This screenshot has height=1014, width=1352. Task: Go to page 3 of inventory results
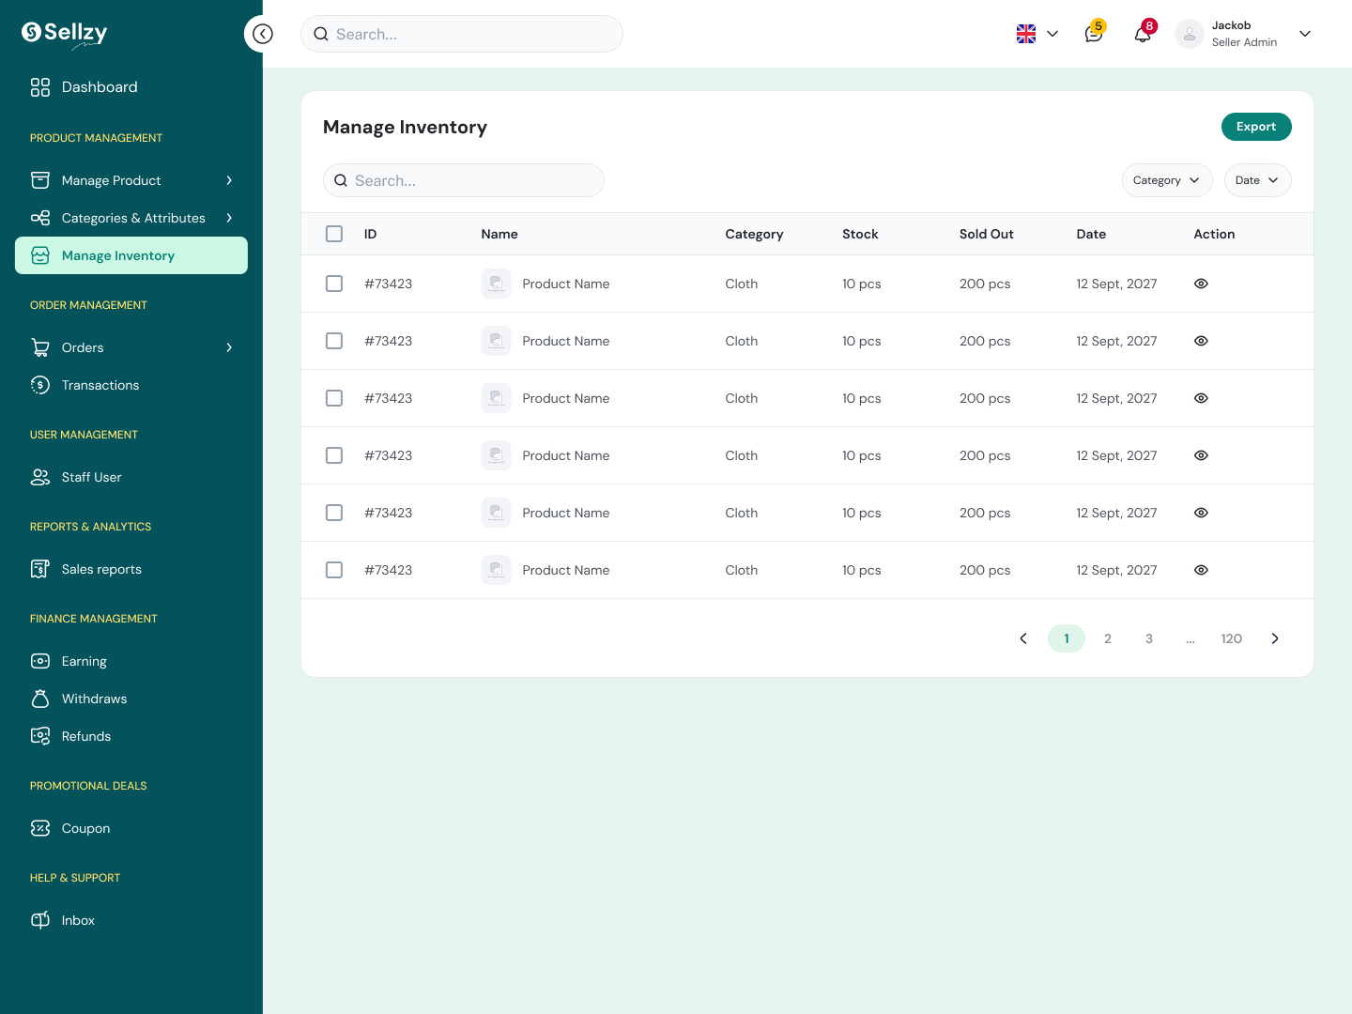[x=1148, y=638]
